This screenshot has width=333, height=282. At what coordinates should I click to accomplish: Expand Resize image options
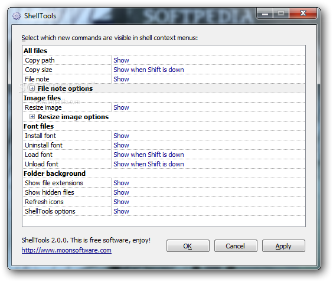[x=32, y=117]
